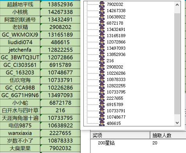Click the user icon beside 10226286 in list
This screenshot has height=153, width=186.
[102, 73]
